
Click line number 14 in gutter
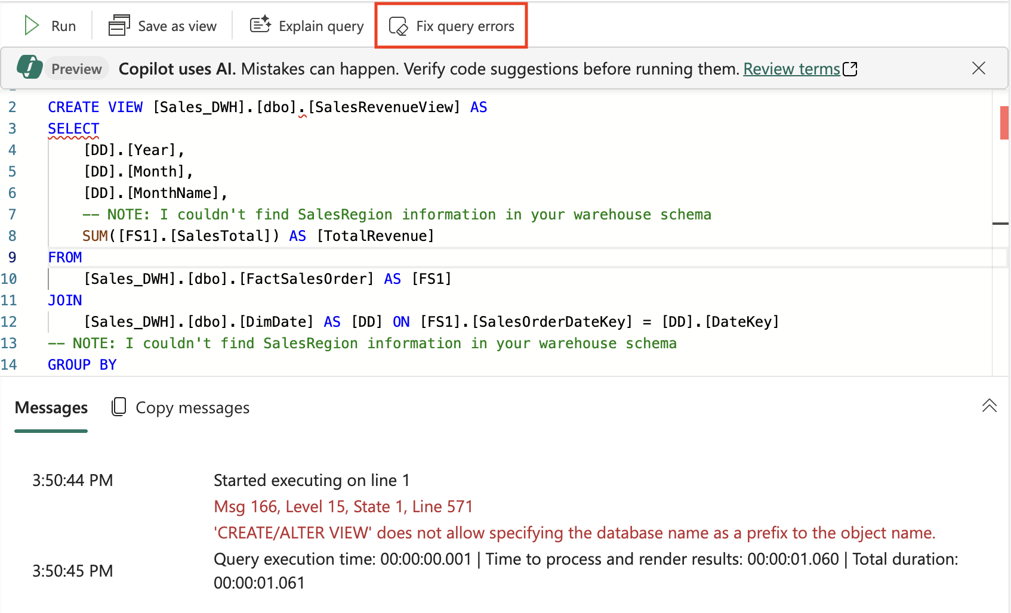coord(9,365)
